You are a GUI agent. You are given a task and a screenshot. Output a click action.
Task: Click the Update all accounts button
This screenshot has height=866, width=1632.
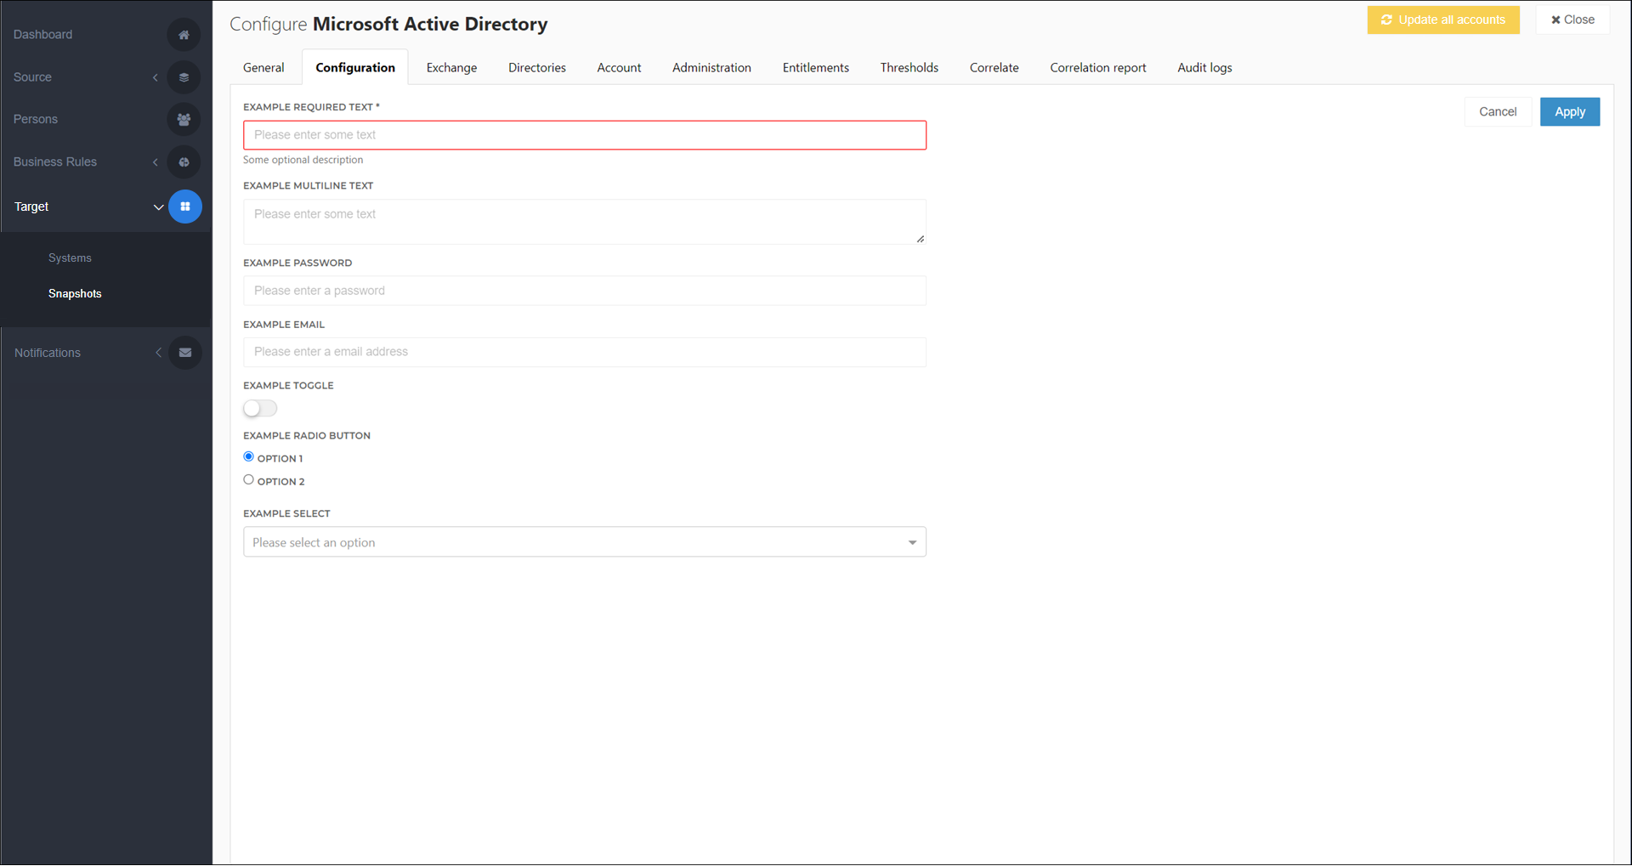(1443, 20)
